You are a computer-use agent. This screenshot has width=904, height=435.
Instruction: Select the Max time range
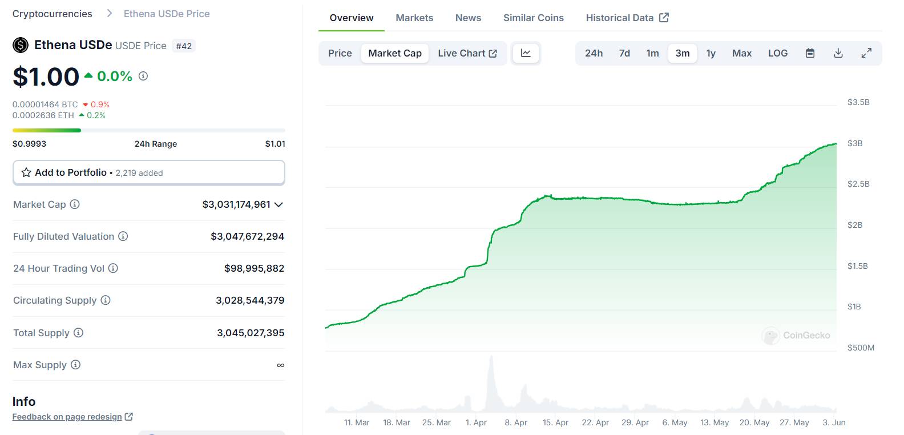[742, 53]
